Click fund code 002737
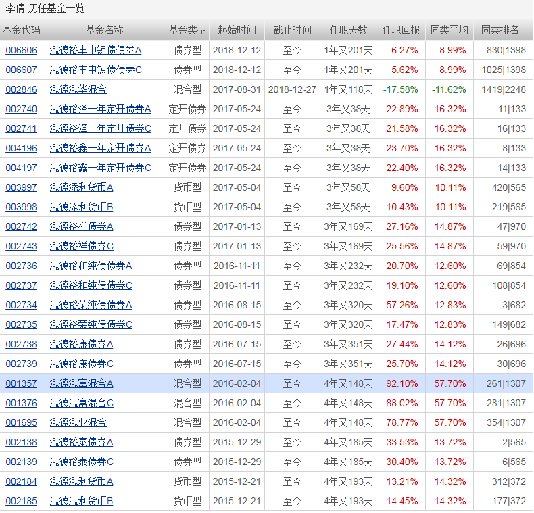This screenshot has height=513, width=534. click(x=21, y=285)
